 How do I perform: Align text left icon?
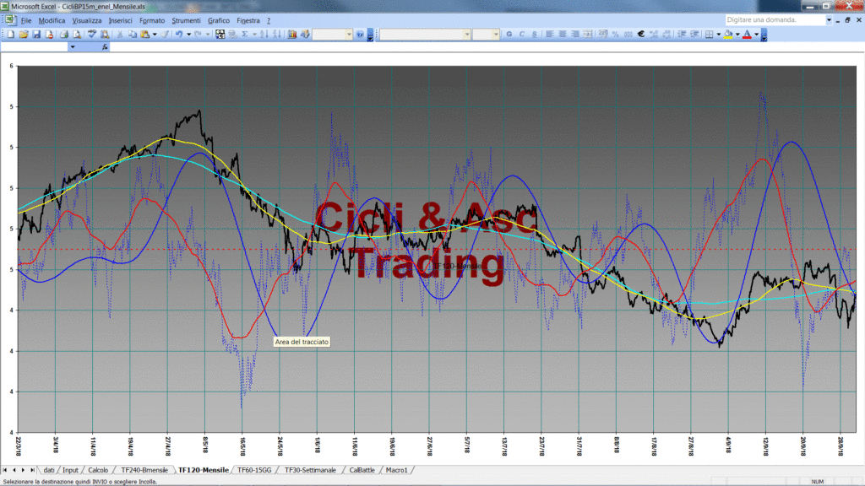pyautogui.click(x=549, y=34)
